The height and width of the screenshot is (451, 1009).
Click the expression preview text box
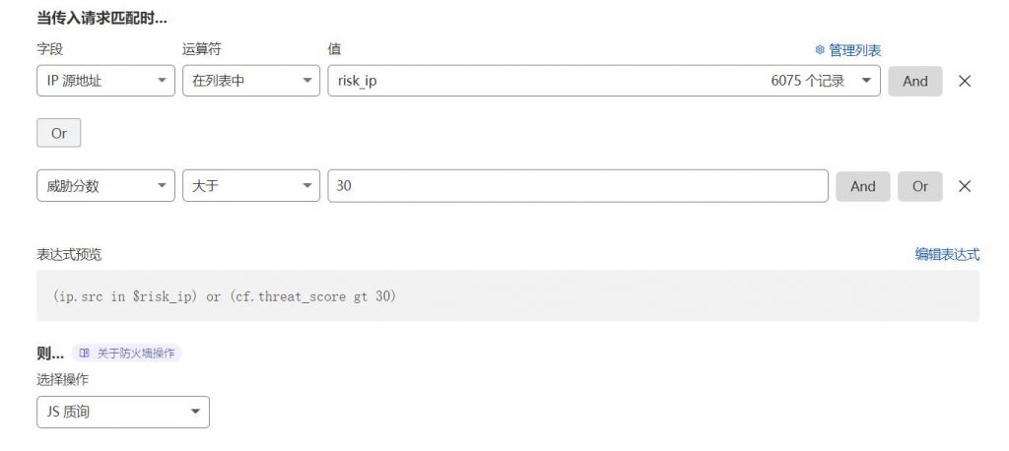(x=507, y=296)
